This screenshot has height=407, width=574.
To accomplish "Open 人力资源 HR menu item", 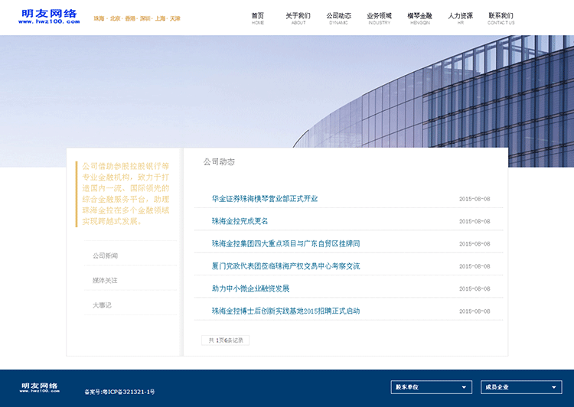I will point(461,18).
